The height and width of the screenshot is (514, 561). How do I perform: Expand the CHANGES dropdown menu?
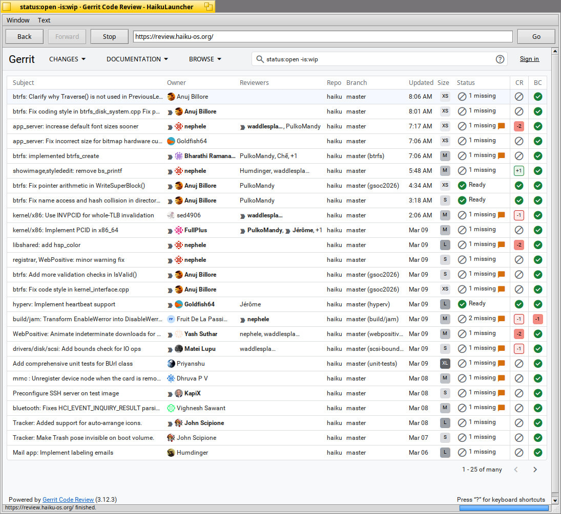[x=67, y=59]
